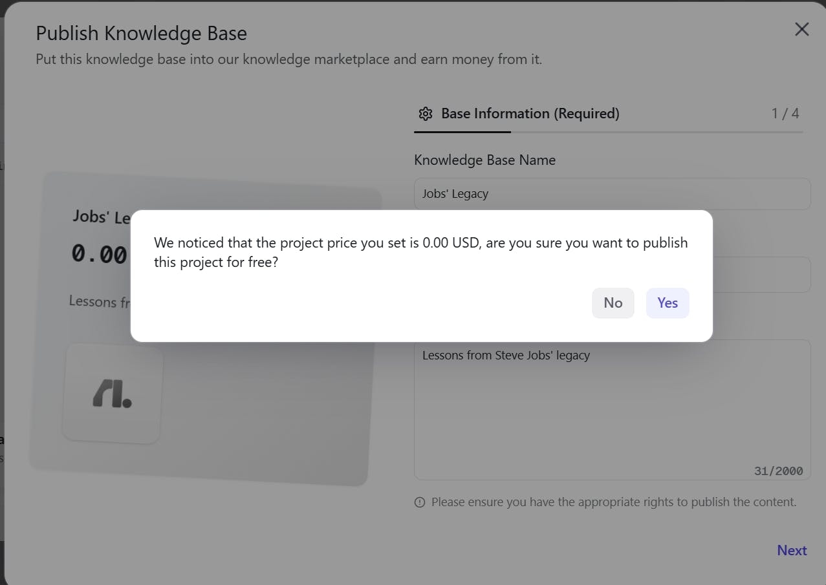Click the Publish Knowledge Base heading
This screenshot has height=585, width=826.
pyautogui.click(x=141, y=33)
